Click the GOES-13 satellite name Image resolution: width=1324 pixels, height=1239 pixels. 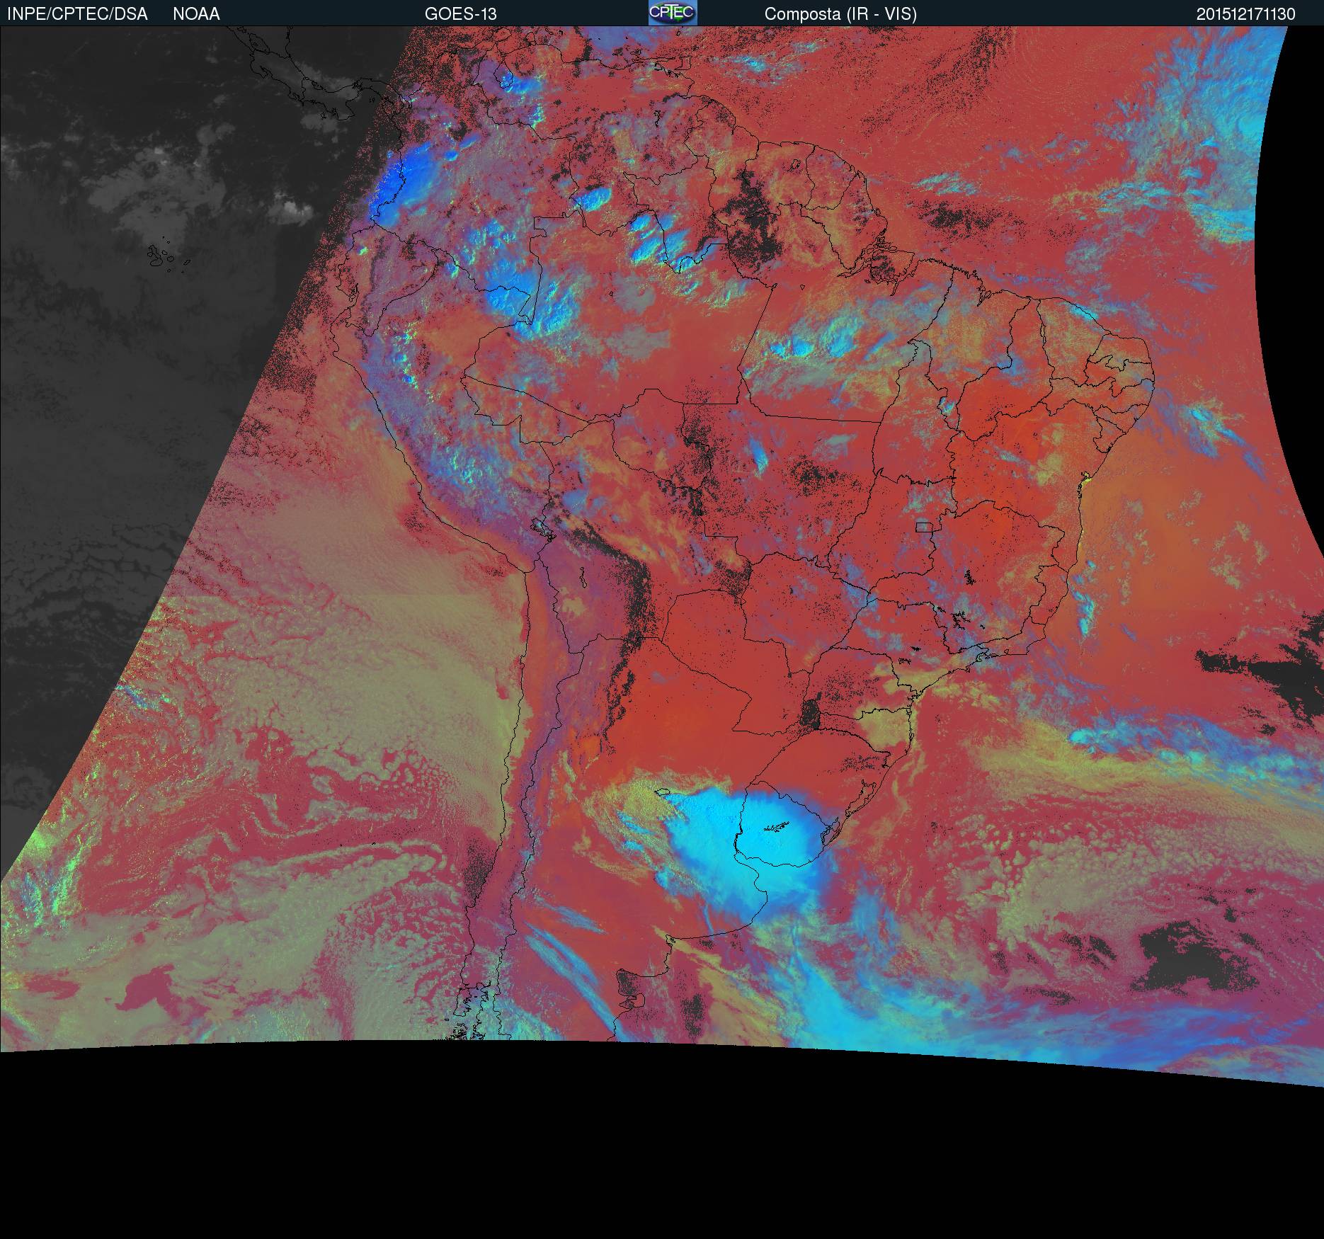click(460, 14)
